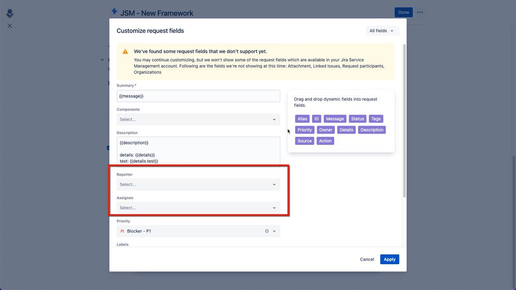The image size is (516, 290).
Task: Click the X close icon in left sidebar
Action: coord(10,26)
